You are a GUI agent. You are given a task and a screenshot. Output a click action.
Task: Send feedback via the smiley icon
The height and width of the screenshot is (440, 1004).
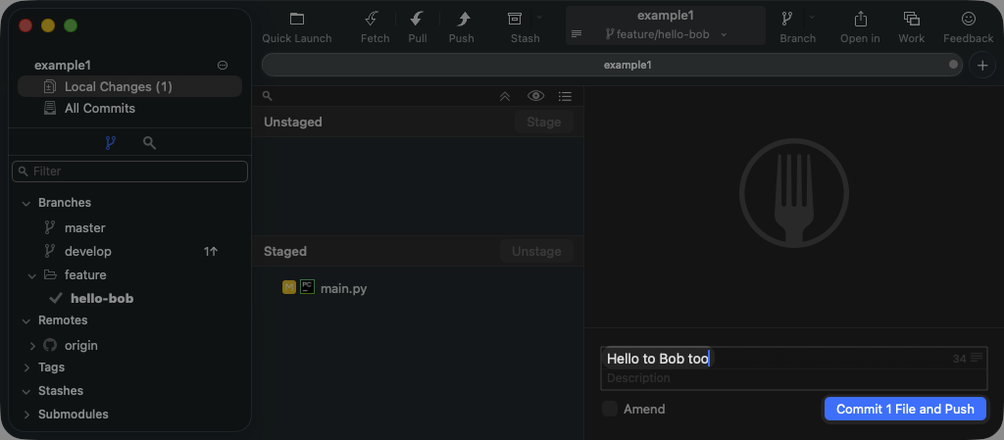[x=968, y=20]
